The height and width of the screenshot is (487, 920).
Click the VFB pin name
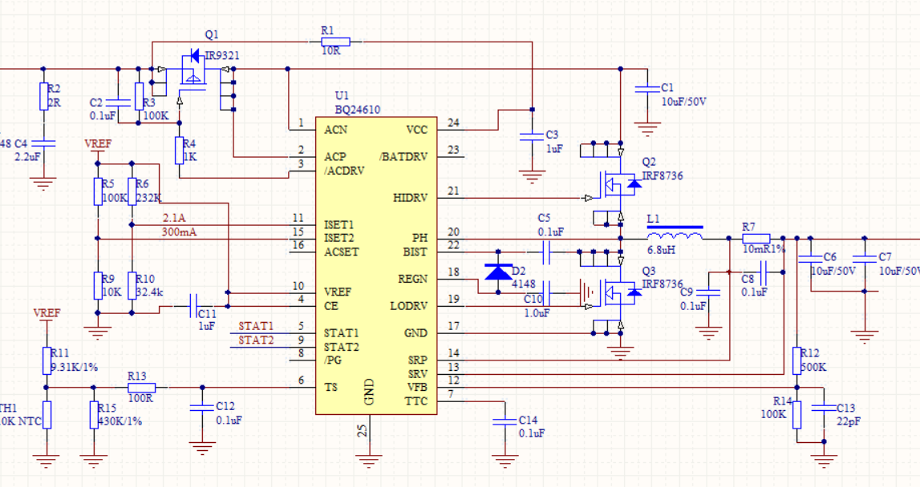pyautogui.click(x=417, y=388)
